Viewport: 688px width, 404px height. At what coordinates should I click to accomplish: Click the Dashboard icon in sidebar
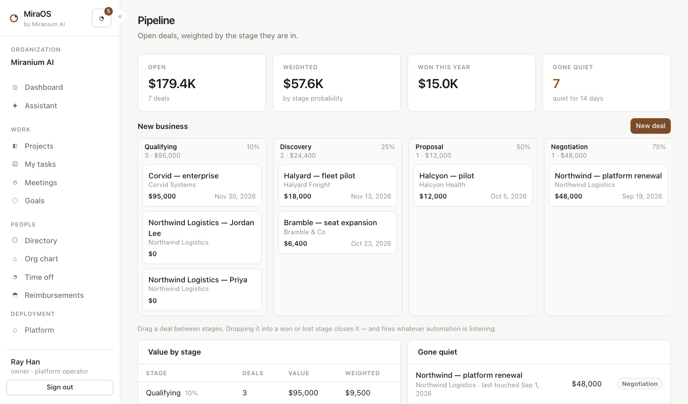pyautogui.click(x=15, y=88)
